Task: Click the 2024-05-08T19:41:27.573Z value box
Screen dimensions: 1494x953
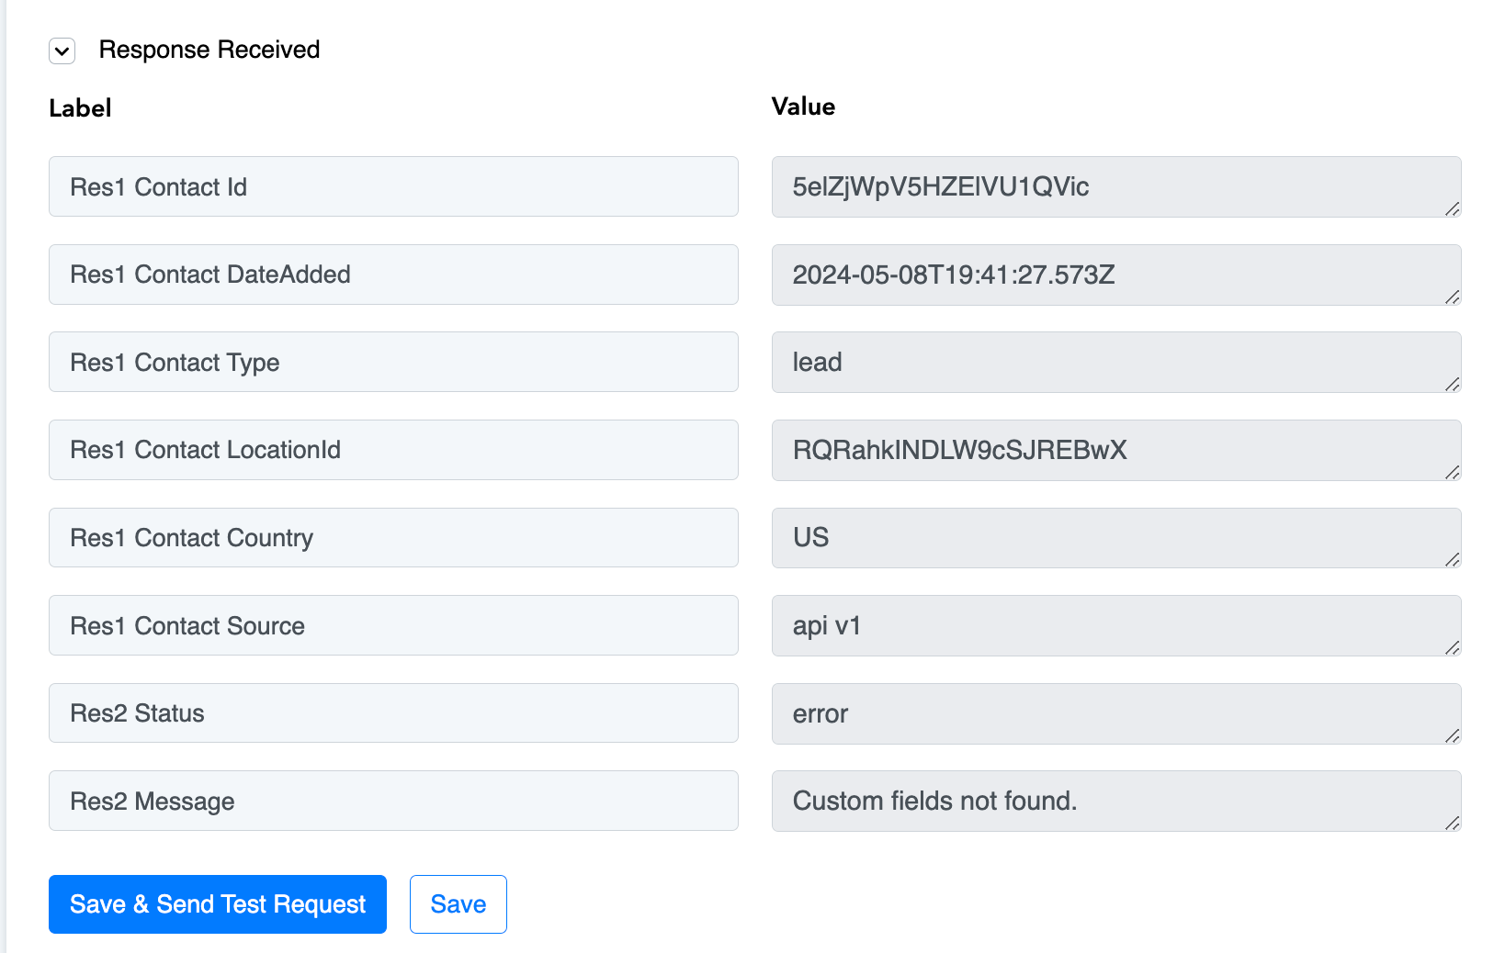Action: click(1116, 275)
